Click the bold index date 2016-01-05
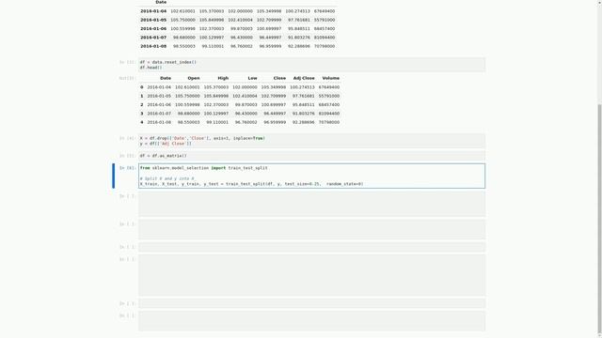This screenshot has height=338, width=602. point(153,20)
